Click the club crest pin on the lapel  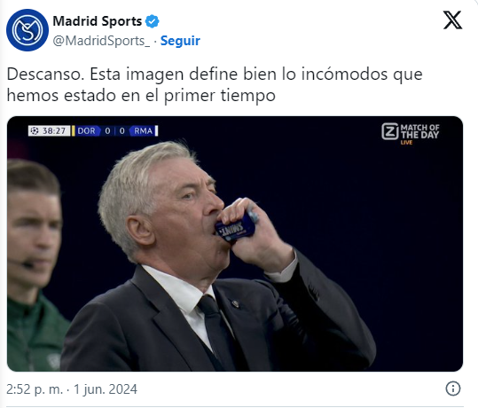pyautogui.click(x=235, y=303)
